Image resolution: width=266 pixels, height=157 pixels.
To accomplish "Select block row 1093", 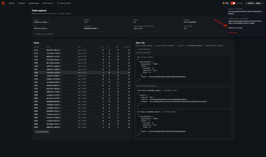I will (82, 114).
